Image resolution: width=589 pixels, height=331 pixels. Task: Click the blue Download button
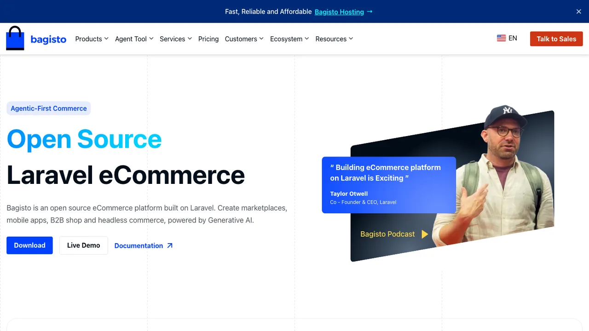[29, 245]
